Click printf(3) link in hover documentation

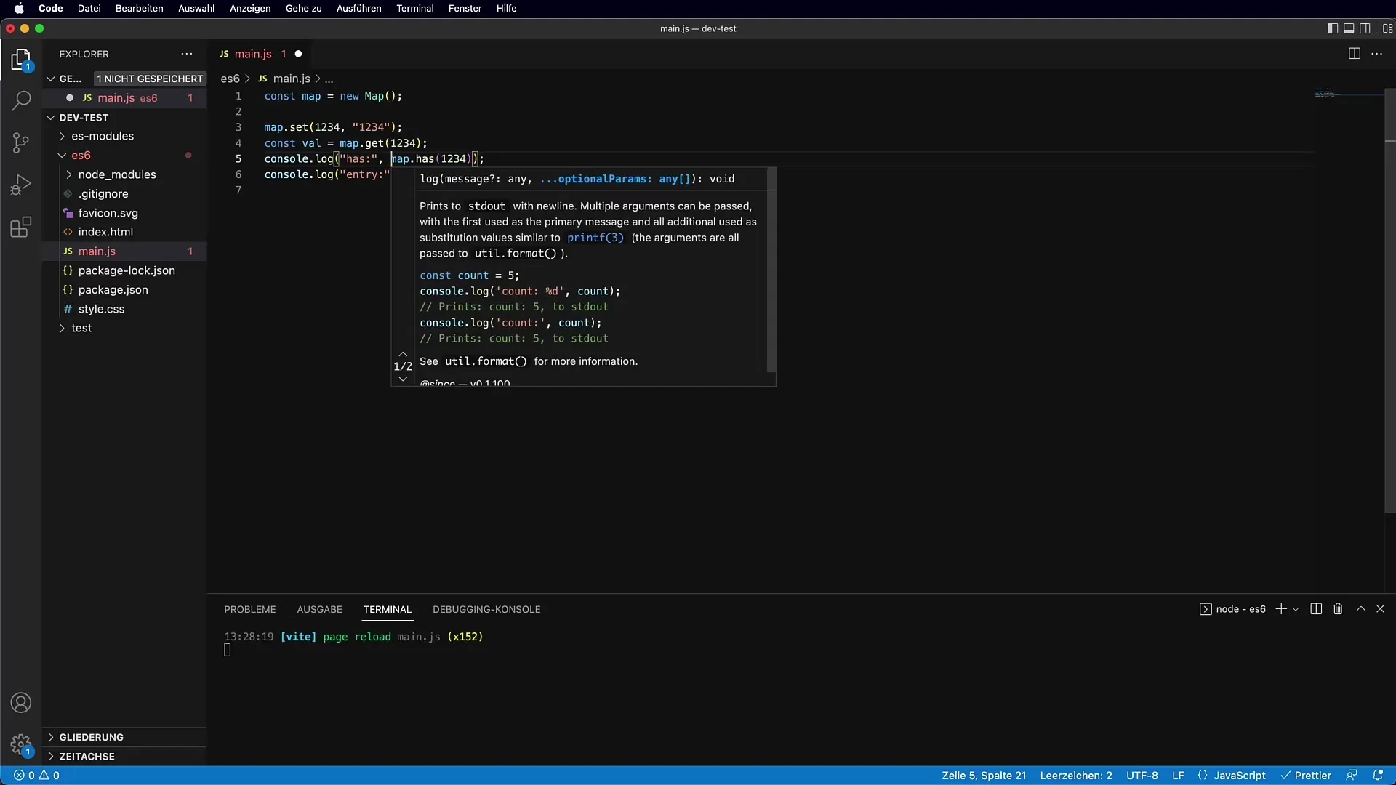coord(595,238)
